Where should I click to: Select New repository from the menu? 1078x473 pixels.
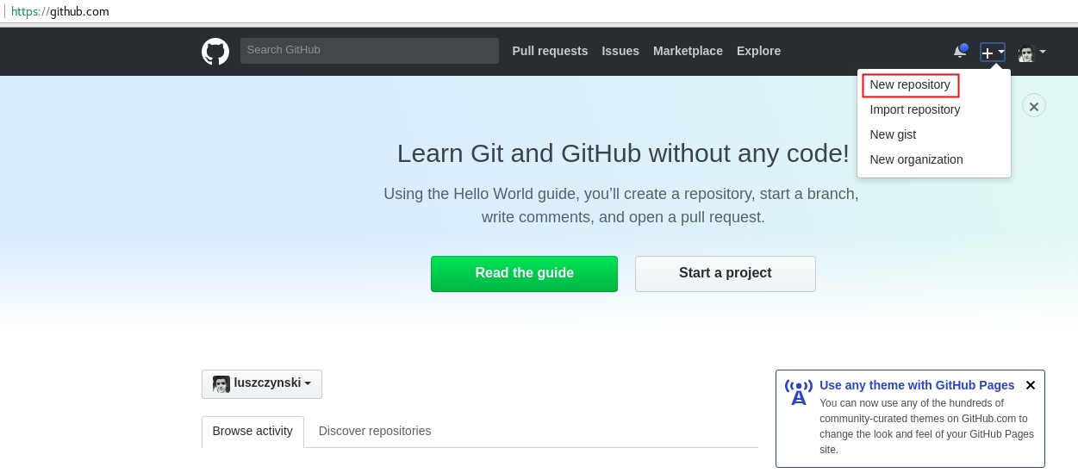[910, 85]
